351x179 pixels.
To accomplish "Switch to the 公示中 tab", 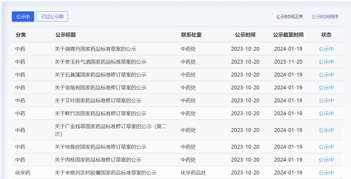I will point(23,17).
